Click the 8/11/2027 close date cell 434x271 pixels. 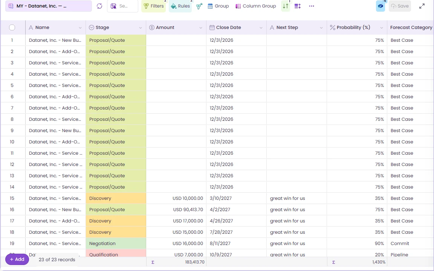coord(236,244)
